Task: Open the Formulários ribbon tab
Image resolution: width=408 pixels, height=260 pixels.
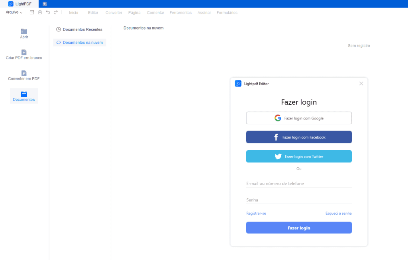Action: coord(227,12)
